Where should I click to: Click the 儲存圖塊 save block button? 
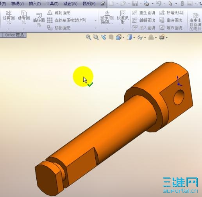[171, 20]
